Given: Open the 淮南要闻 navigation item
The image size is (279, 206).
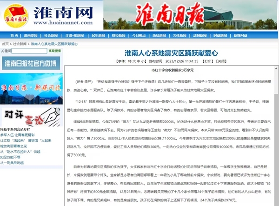Looking at the screenshot, I should [x=31, y=35].
